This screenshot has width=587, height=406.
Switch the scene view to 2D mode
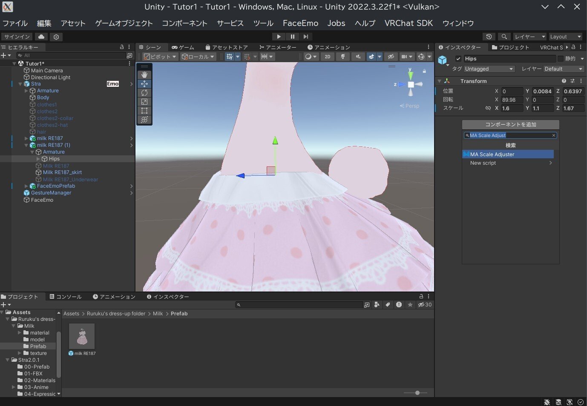327,57
